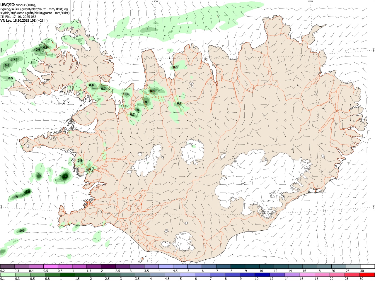Click the 20W longitude label

pos(156,1)
